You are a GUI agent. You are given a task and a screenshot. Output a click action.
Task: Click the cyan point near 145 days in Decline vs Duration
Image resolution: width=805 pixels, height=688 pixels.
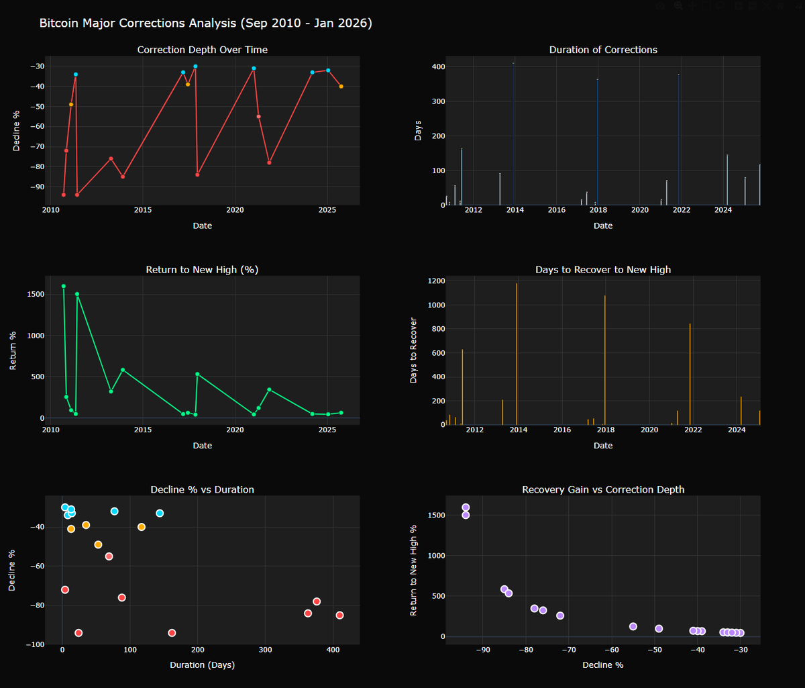tap(160, 513)
